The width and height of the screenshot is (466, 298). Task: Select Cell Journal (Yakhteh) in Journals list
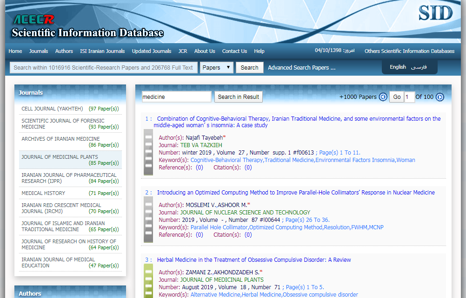(52, 109)
